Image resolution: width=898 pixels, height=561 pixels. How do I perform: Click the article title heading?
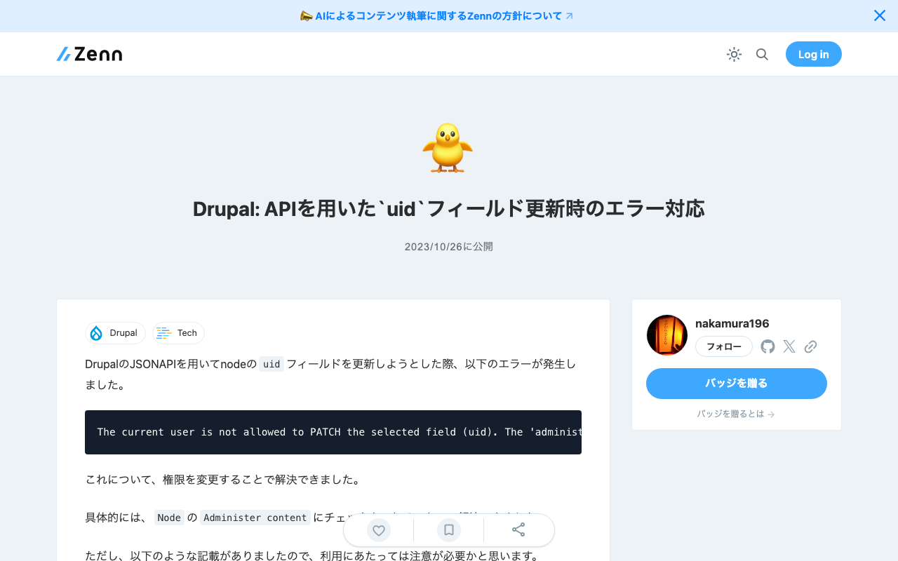[449, 208]
